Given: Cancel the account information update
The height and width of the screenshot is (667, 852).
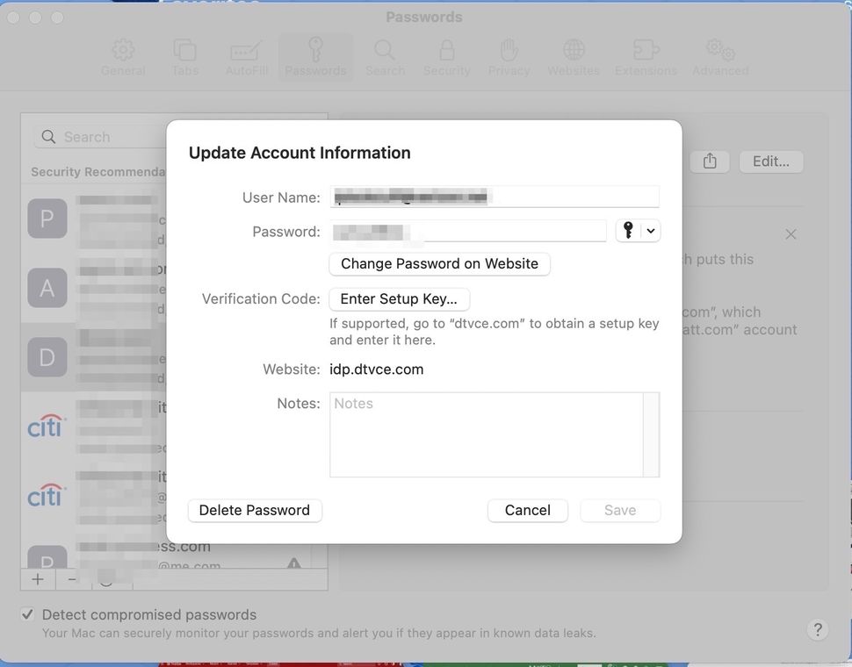Looking at the screenshot, I should [x=527, y=510].
